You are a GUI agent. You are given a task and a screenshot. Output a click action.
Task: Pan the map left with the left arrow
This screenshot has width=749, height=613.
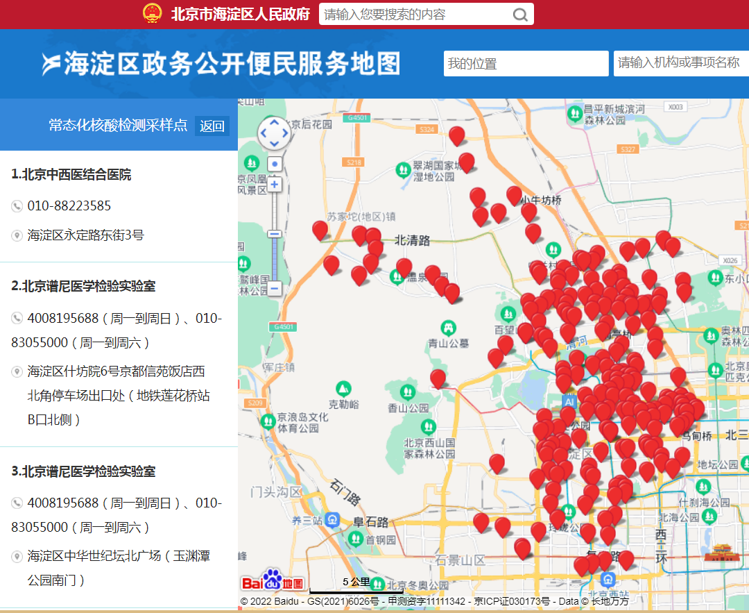click(264, 133)
